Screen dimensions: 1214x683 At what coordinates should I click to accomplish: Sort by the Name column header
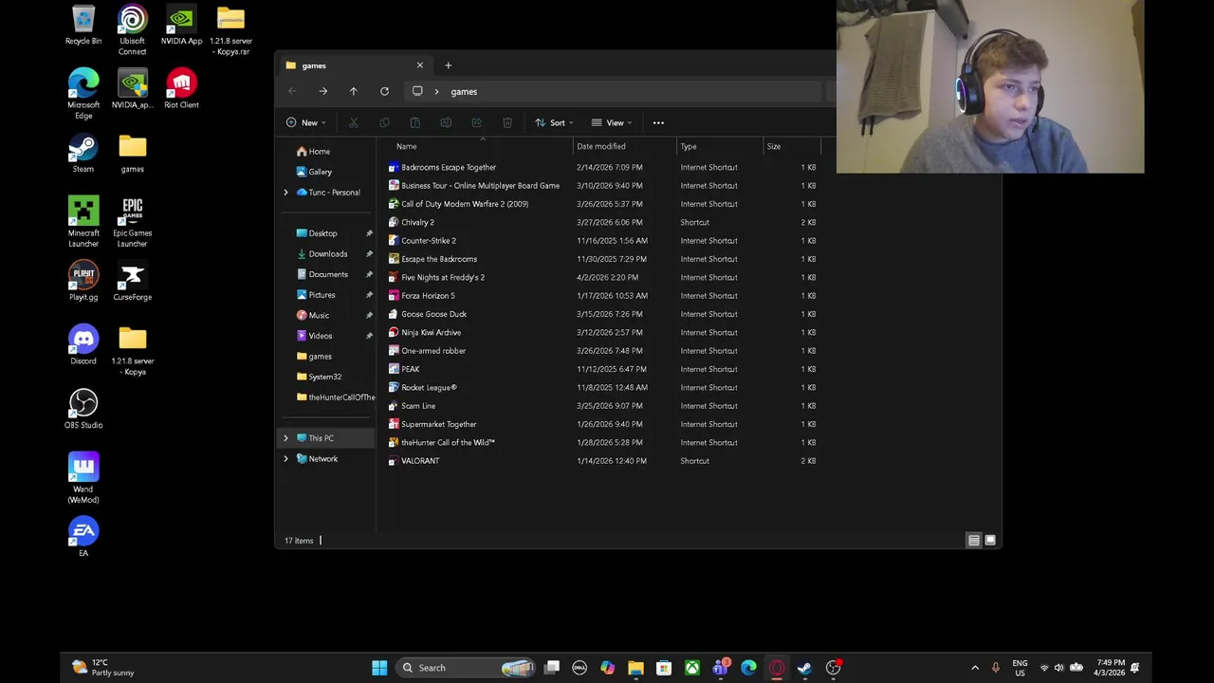coord(474,146)
